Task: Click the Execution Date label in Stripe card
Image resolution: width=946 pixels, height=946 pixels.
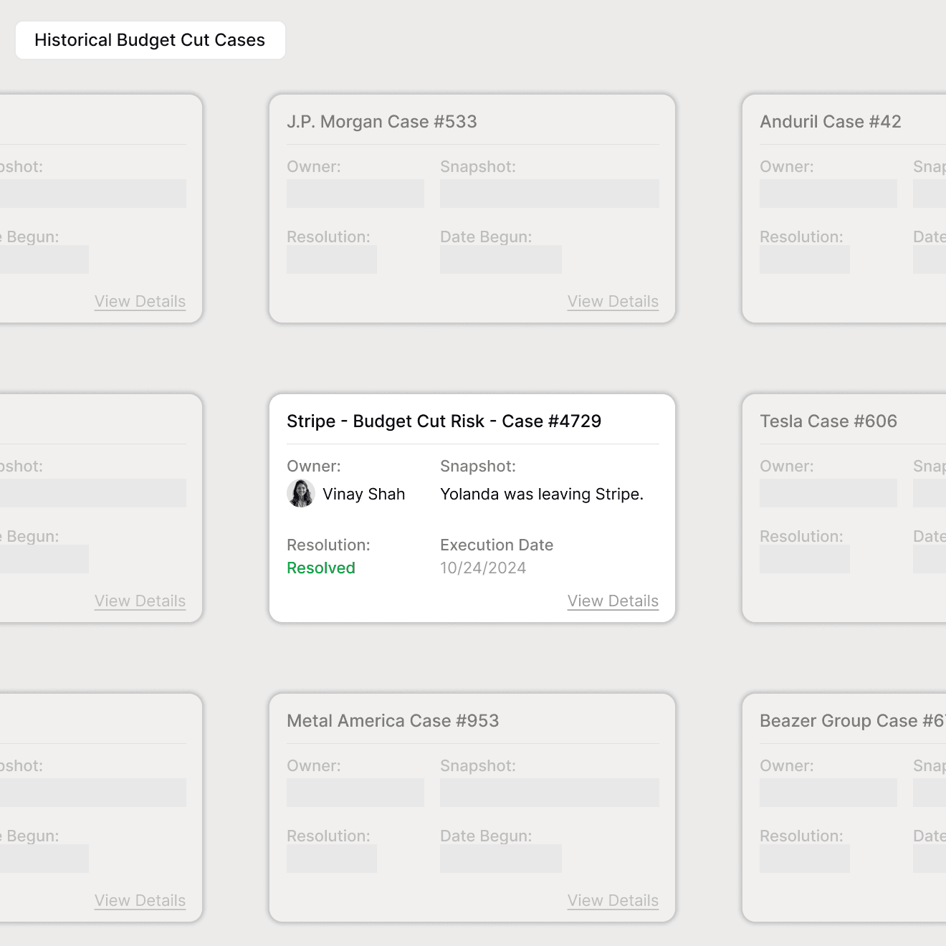Action: [497, 545]
